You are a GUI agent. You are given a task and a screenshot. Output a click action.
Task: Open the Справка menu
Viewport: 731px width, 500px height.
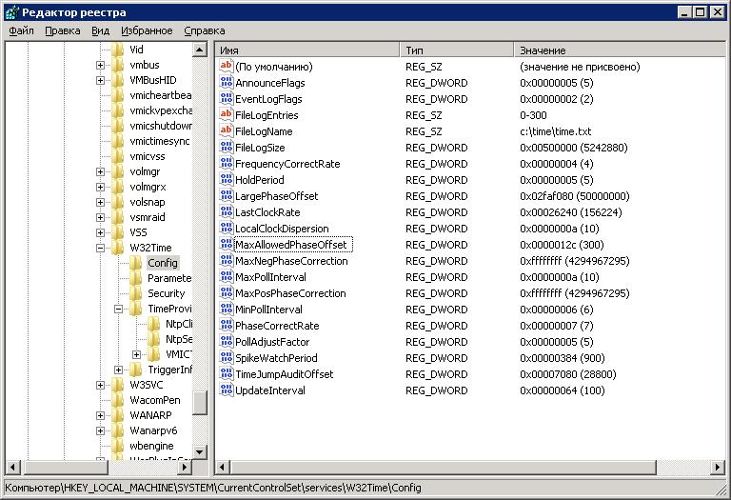[205, 30]
